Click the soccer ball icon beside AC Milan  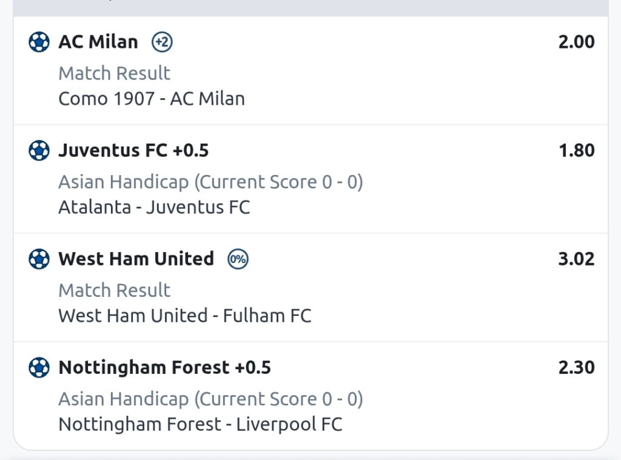click(39, 42)
